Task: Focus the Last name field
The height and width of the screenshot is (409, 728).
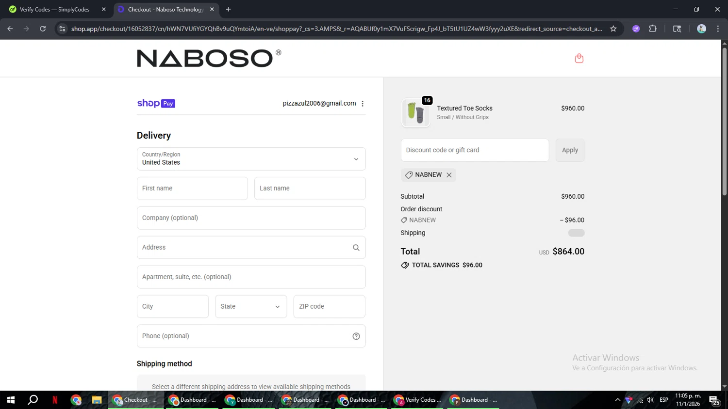Action: pos(310,189)
